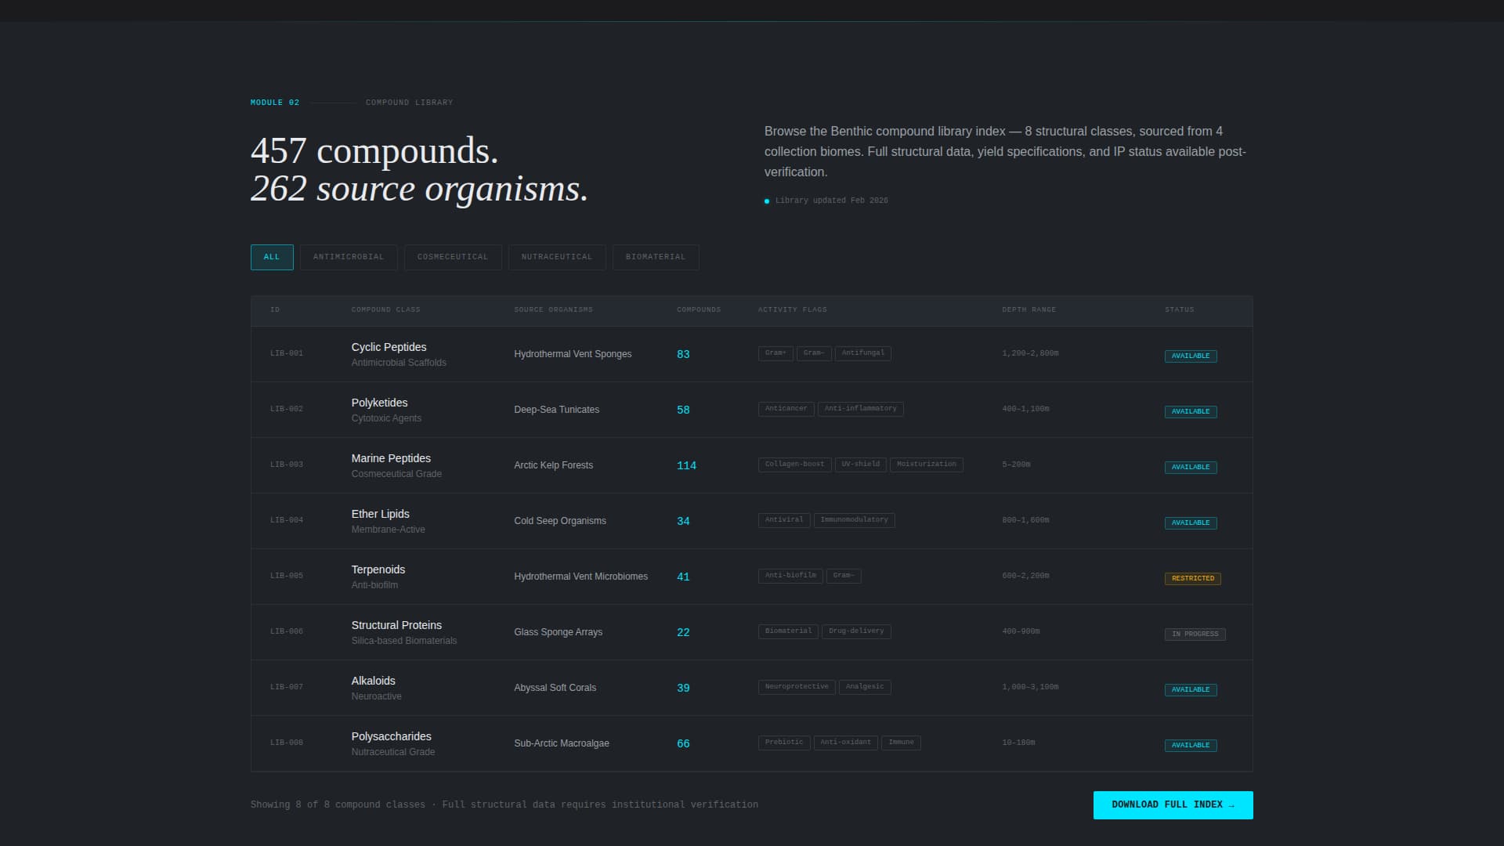This screenshot has width=1504, height=846.
Task: Sort by the COMPOUNDS column header
Action: 699,309
